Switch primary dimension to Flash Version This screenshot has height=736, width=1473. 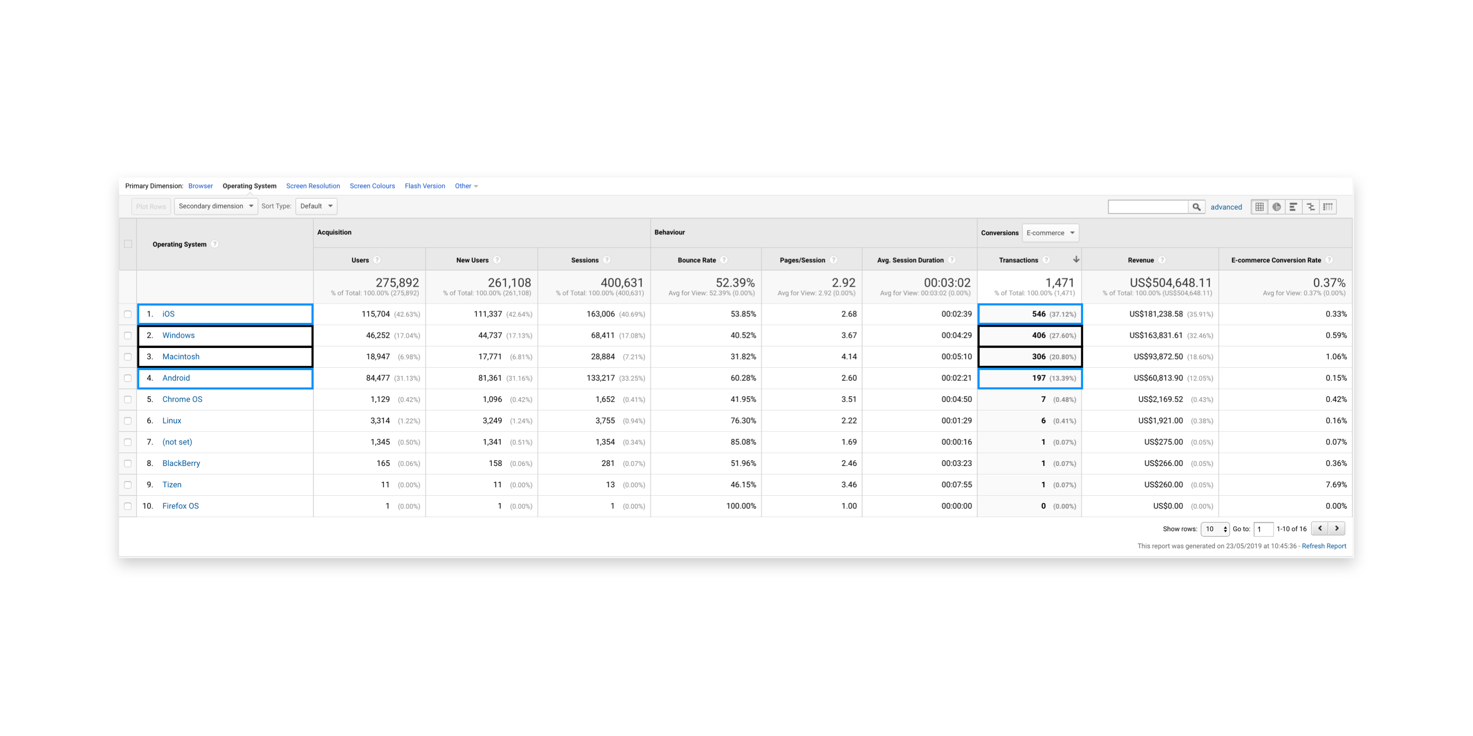coord(425,186)
